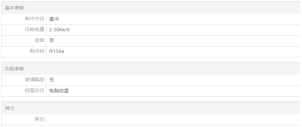302x127 pixels.
Task: Click the 电脑控温 value
Action: pos(59,91)
